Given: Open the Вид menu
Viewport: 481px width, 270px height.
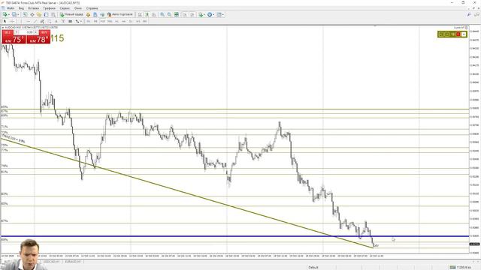Looking at the screenshot, I should point(21,8).
